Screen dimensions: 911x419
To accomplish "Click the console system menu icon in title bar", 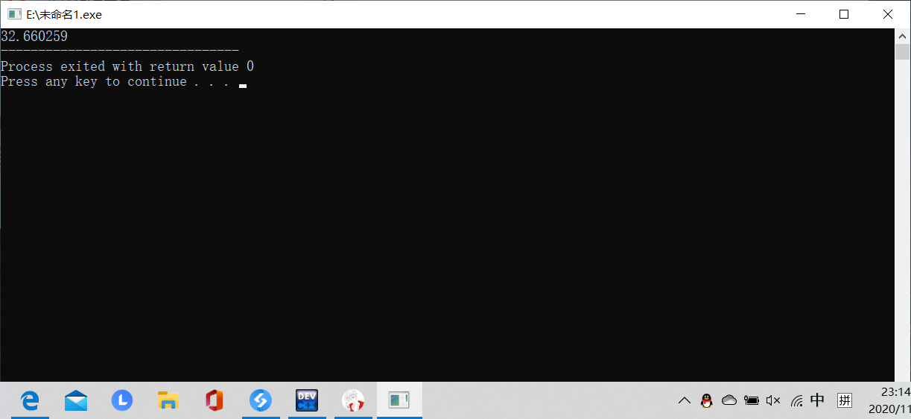I will (x=14, y=14).
